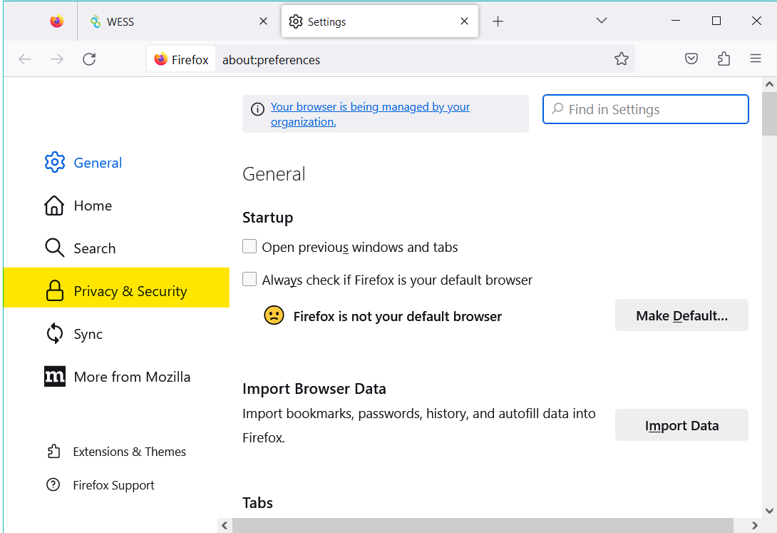Click the Sync arrows icon
This screenshot has height=533, width=777.
click(x=54, y=333)
